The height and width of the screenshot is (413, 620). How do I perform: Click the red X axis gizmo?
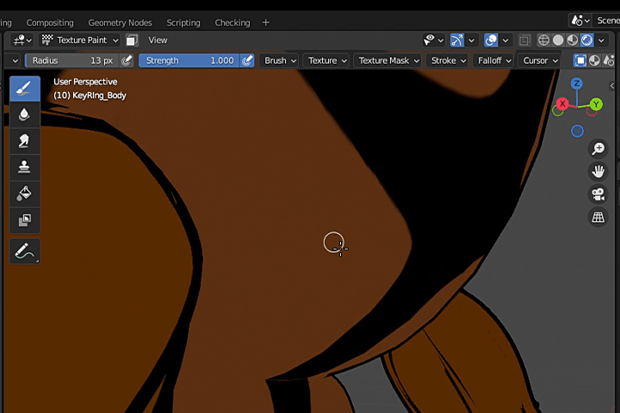point(562,104)
